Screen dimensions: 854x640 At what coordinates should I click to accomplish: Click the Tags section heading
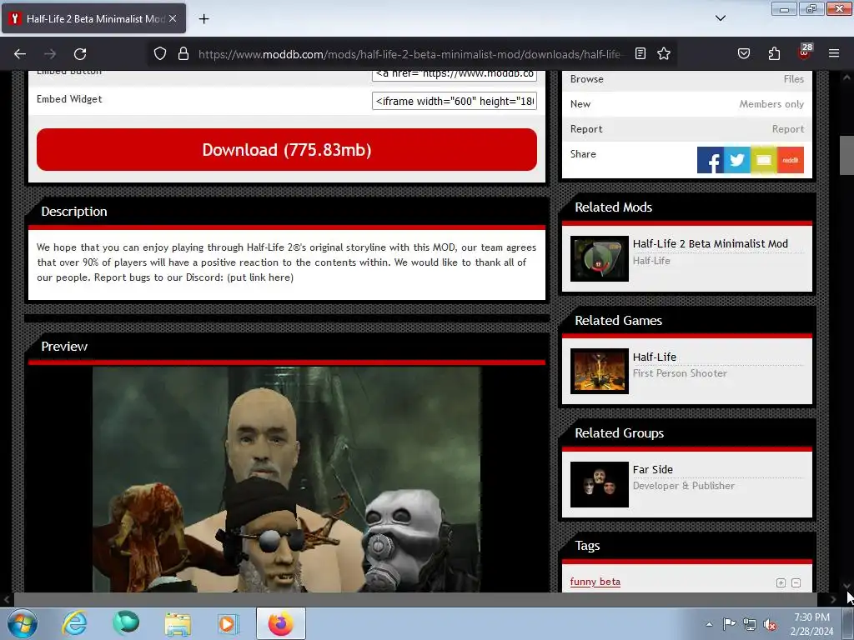click(587, 546)
